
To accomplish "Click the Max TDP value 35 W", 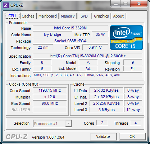I will pyautogui.click(x=100, y=34).
